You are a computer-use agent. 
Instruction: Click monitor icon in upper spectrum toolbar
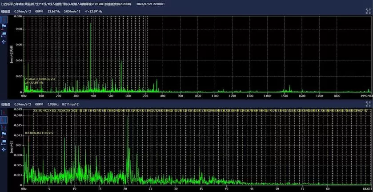[4, 34]
